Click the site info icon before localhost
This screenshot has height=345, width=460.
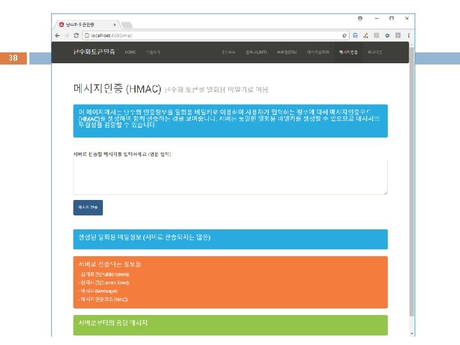(x=87, y=36)
